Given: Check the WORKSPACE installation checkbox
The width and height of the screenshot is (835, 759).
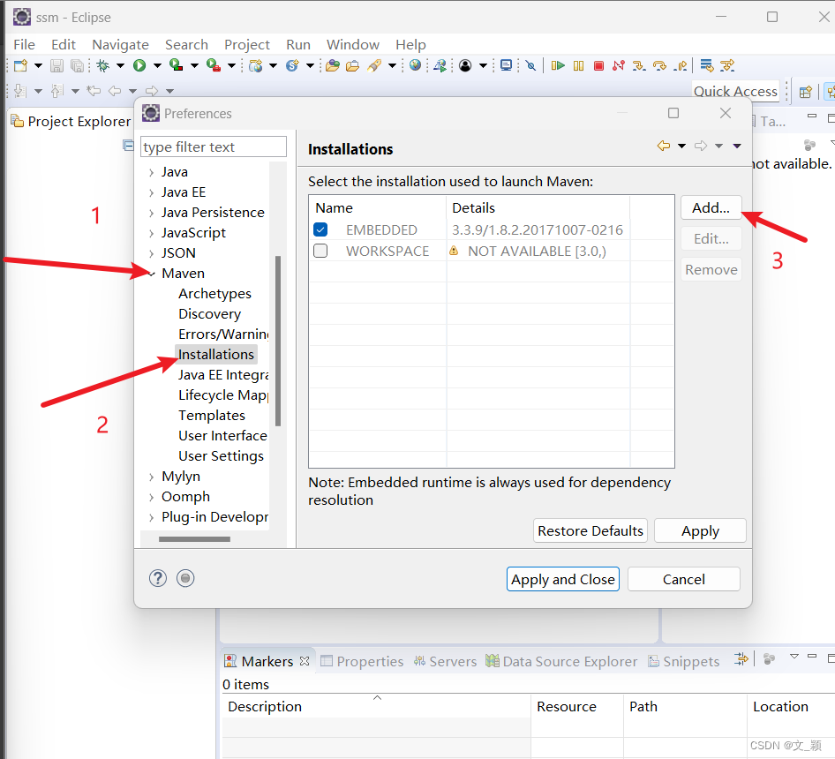Looking at the screenshot, I should (x=320, y=251).
